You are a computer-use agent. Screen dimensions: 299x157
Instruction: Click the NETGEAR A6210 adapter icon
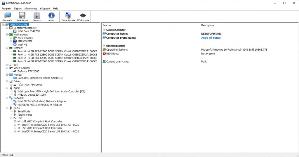15,105
